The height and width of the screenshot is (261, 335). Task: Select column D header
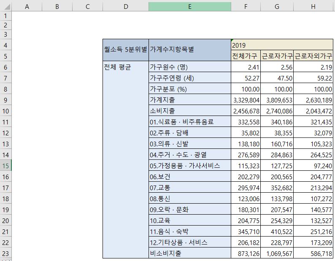tap(126, 7)
